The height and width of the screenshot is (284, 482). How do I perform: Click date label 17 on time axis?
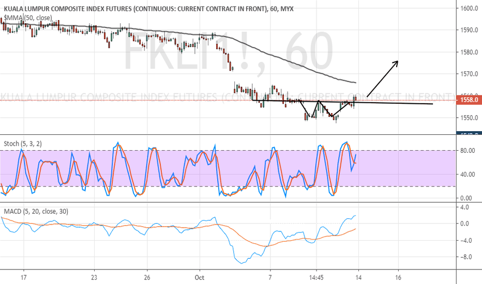tap(23, 278)
